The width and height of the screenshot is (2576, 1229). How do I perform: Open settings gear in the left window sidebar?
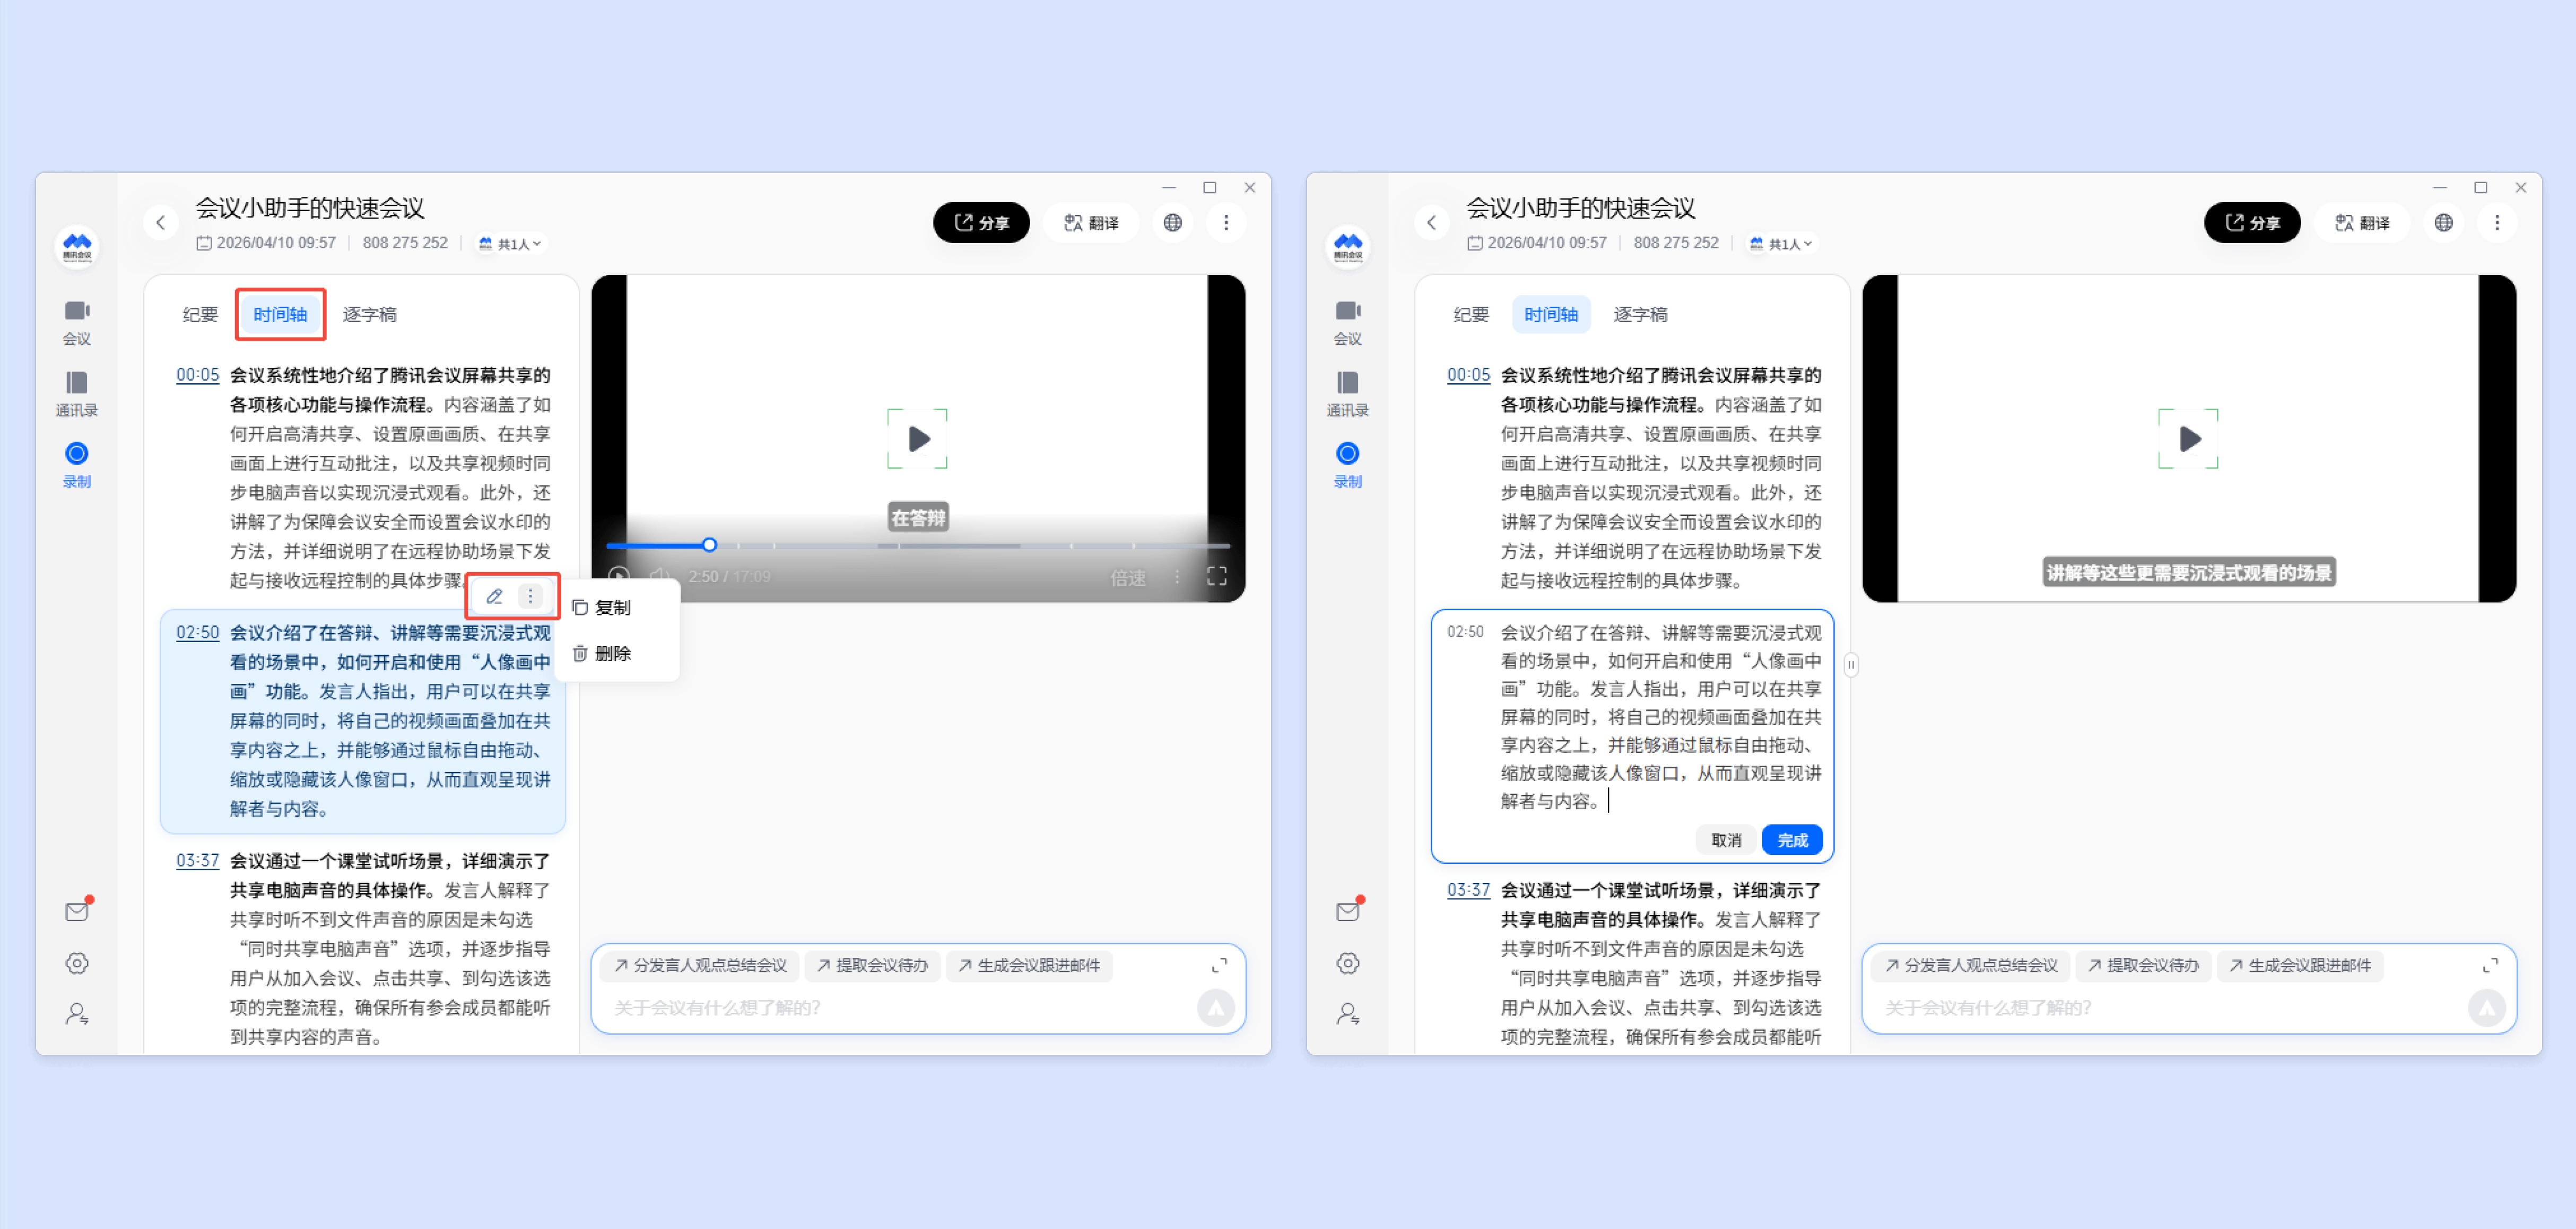77,963
